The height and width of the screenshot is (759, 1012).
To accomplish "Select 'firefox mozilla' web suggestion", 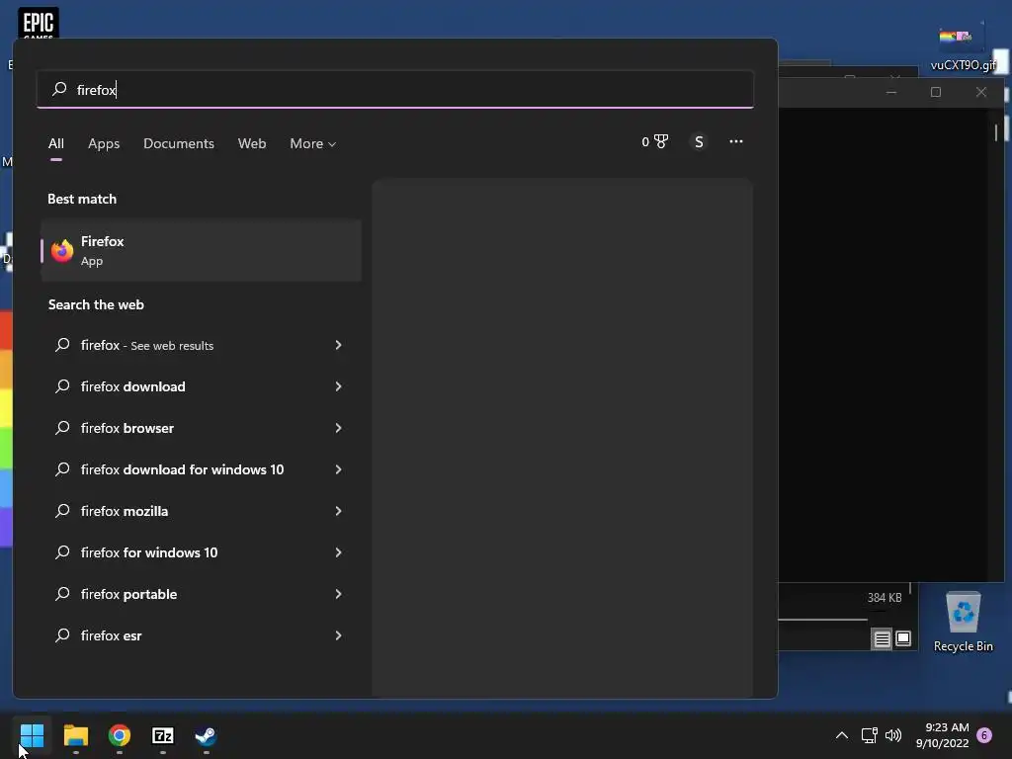I will [x=201, y=511].
